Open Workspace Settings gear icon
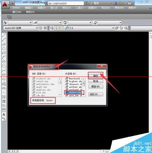Screen dimensions: 152x153 click(x=40, y=28)
